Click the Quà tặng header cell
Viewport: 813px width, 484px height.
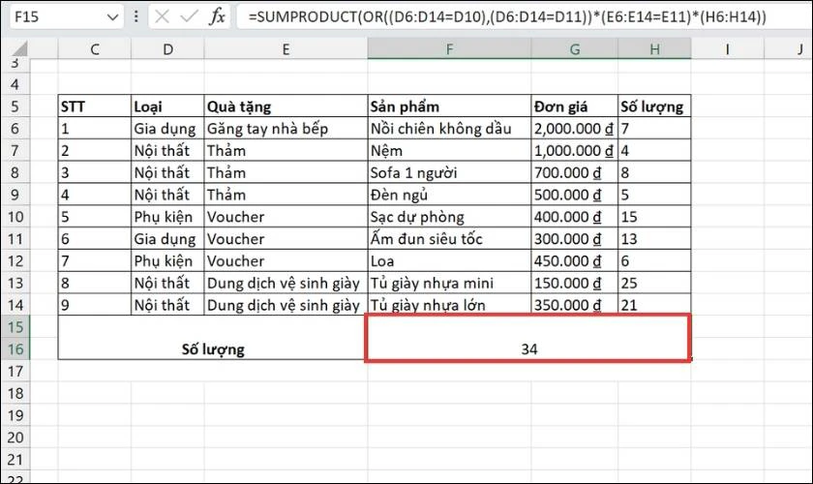(x=286, y=106)
